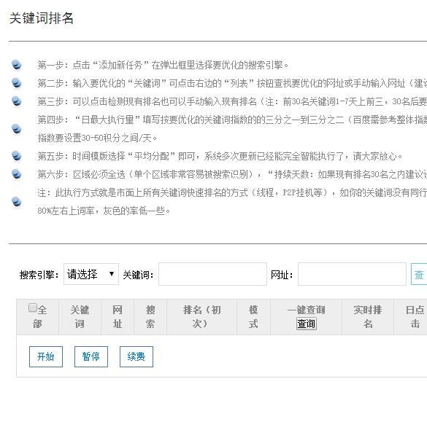The image size is (427, 438).
Task: Open the 搜索引擎 请选择 dropdown
Action: point(91,274)
